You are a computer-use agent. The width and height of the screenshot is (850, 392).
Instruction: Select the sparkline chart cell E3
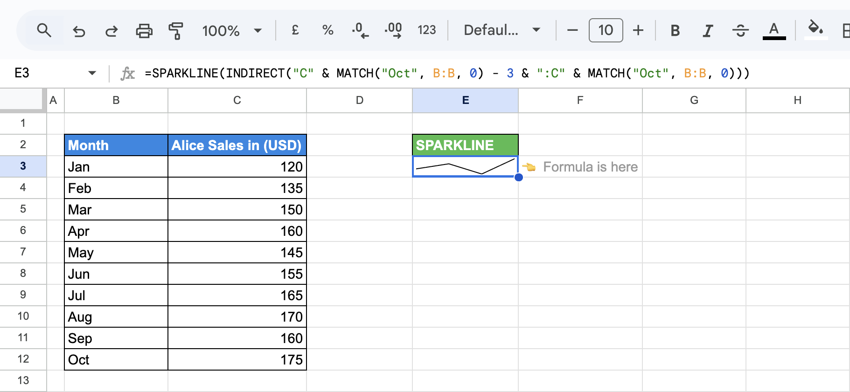(465, 166)
